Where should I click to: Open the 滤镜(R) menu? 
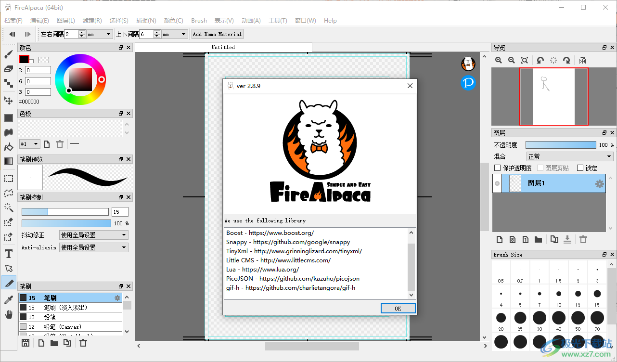pyautogui.click(x=92, y=21)
